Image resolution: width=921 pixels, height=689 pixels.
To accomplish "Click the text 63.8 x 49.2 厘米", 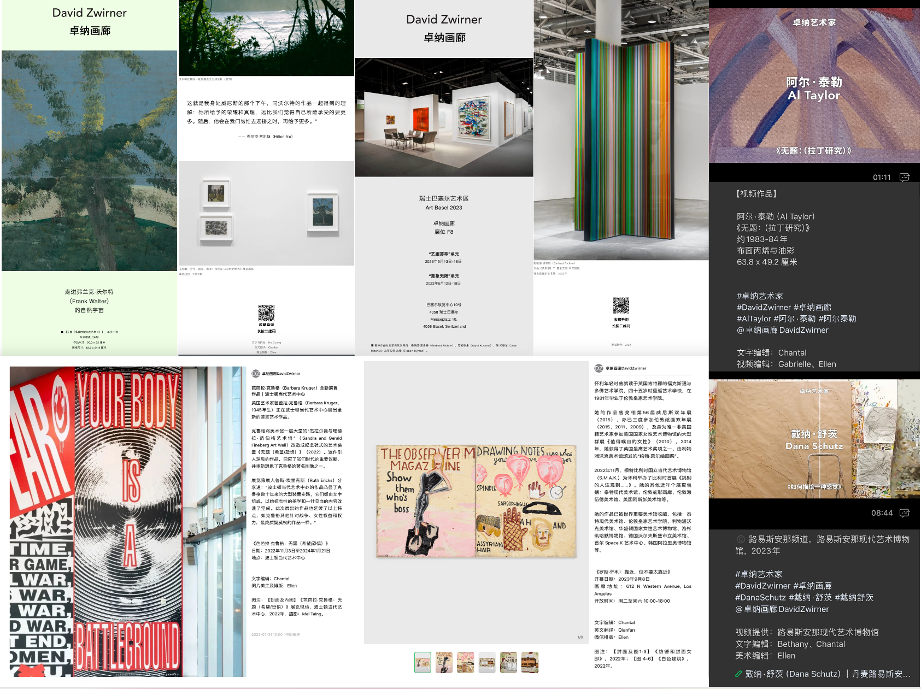I will pyautogui.click(x=767, y=262).
